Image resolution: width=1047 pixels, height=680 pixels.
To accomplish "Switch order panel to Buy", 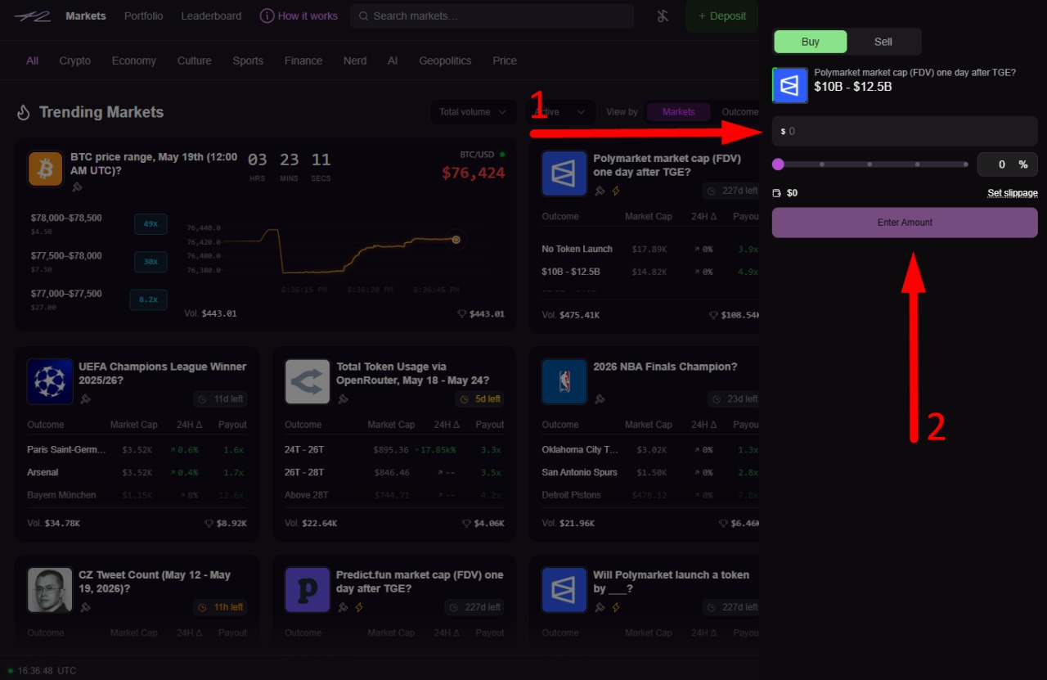I will (811, 42).
